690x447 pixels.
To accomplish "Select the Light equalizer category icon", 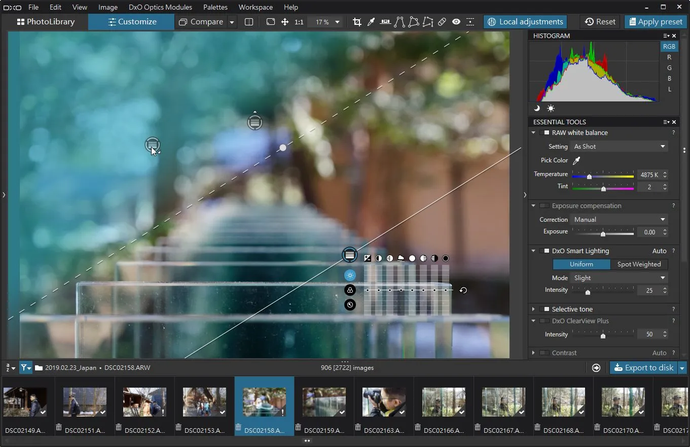I will [x=350, y=276].
